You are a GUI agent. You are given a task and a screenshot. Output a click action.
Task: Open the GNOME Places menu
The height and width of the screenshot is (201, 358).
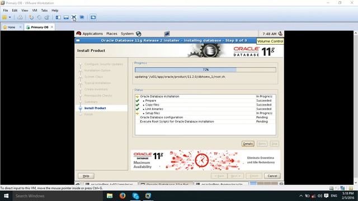(112, 33)
